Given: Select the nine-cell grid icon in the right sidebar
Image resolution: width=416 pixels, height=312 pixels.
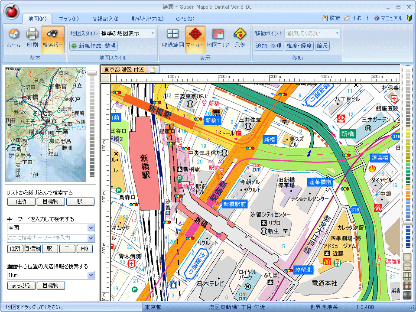Looking at the screenshot, I should click(x=407, y=276).
